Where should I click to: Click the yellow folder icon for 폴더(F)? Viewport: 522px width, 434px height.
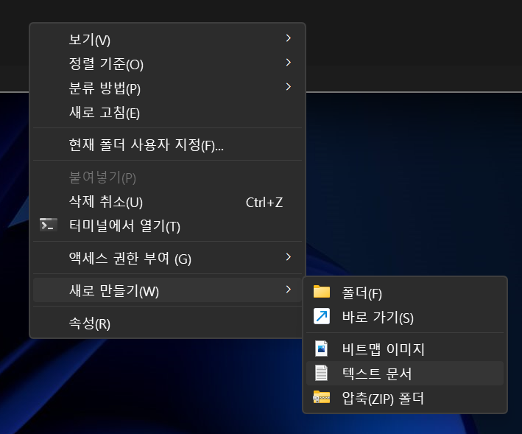click(x=322, y=292)
